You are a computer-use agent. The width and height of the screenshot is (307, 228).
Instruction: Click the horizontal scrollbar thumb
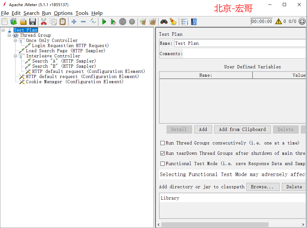(x=215, y=224)
